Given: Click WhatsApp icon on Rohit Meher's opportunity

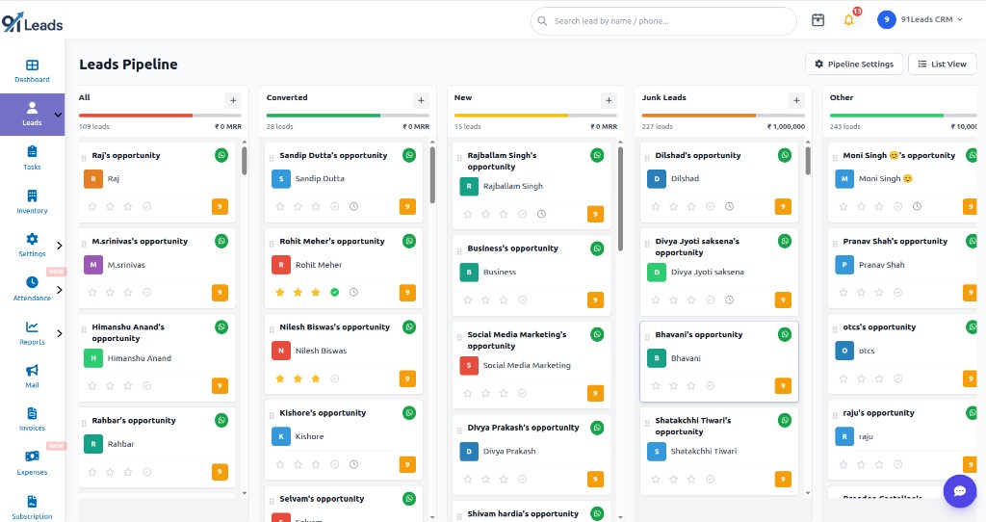Looking at the screenshot, I should coord(409,241).
